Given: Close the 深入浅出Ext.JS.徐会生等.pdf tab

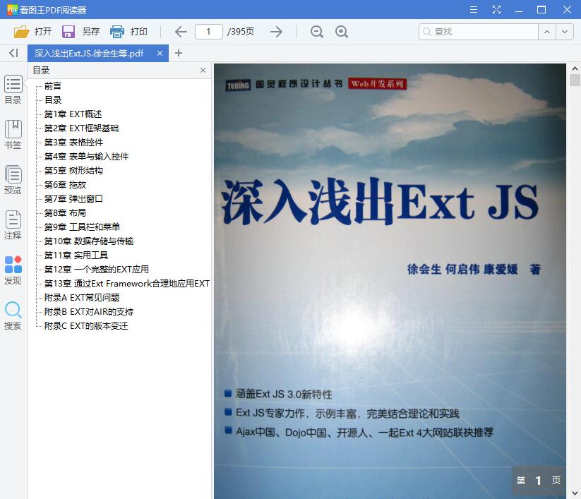Looking at the screenshot, I should point(160,54).
